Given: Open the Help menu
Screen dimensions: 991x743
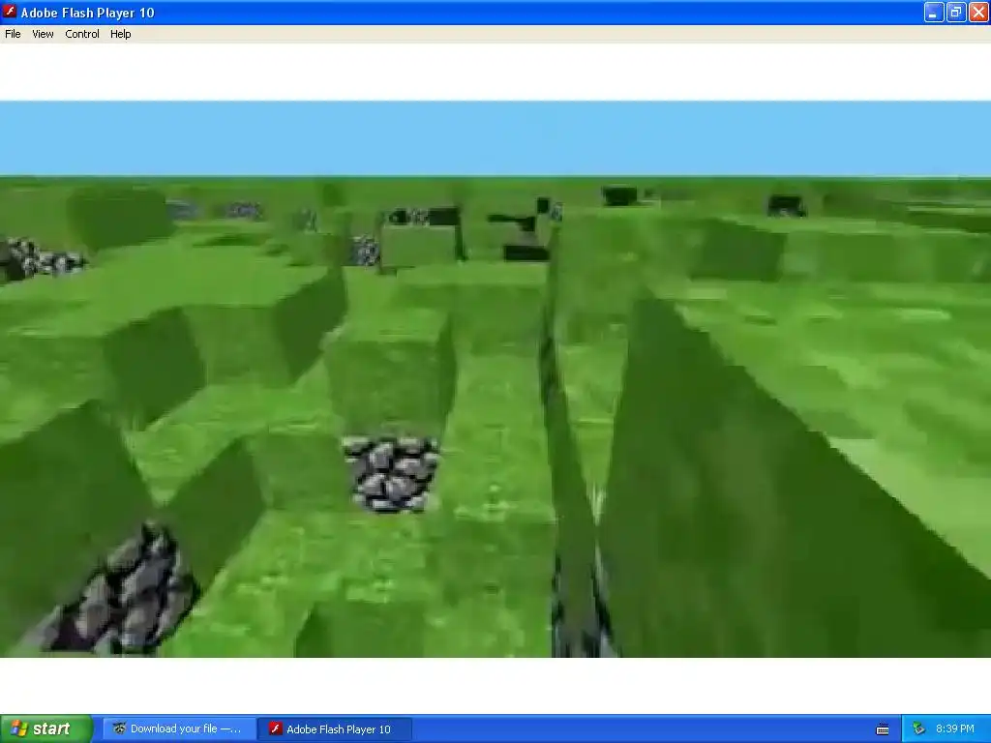Looking at the screenshot, I should [x=121, y=34].
